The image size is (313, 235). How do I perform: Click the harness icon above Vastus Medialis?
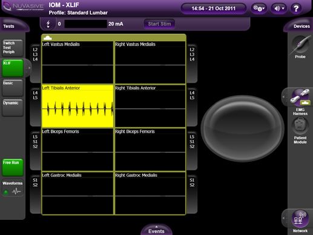(x=48, y=38)
